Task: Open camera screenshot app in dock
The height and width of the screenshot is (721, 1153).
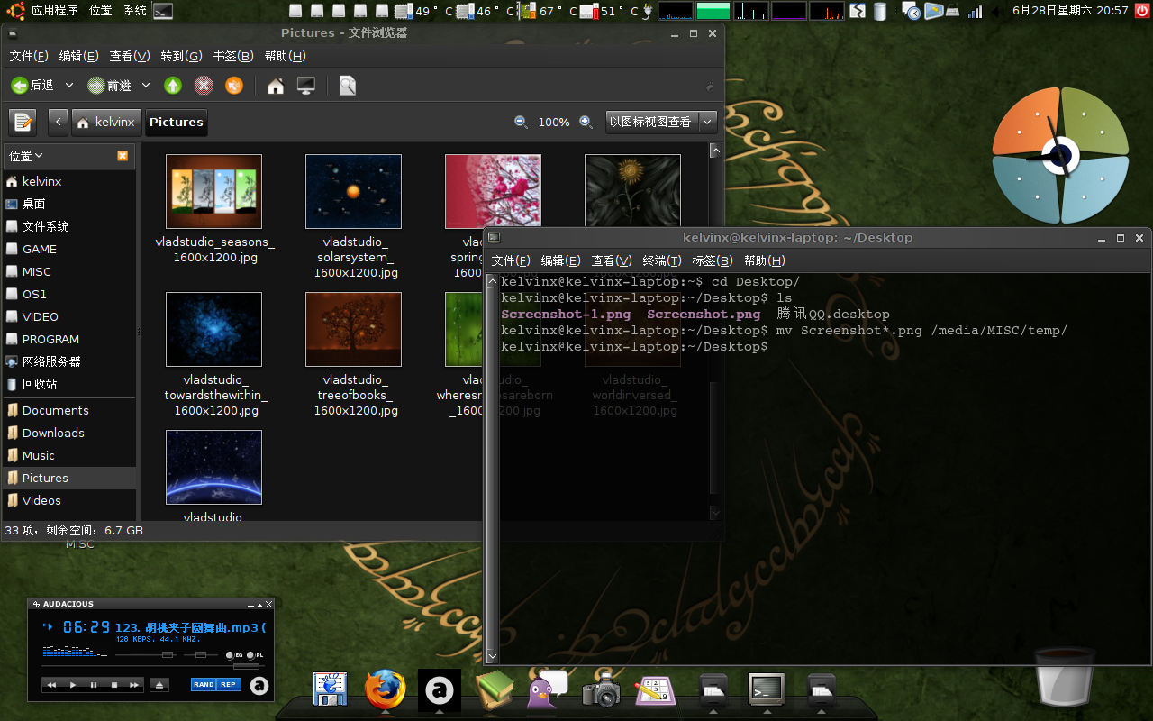Action: [x=601, y=691]
